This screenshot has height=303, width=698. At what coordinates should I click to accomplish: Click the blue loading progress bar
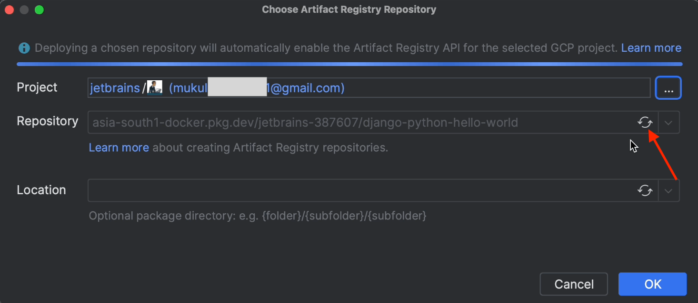pyautogui.click(x=349, y=64)
